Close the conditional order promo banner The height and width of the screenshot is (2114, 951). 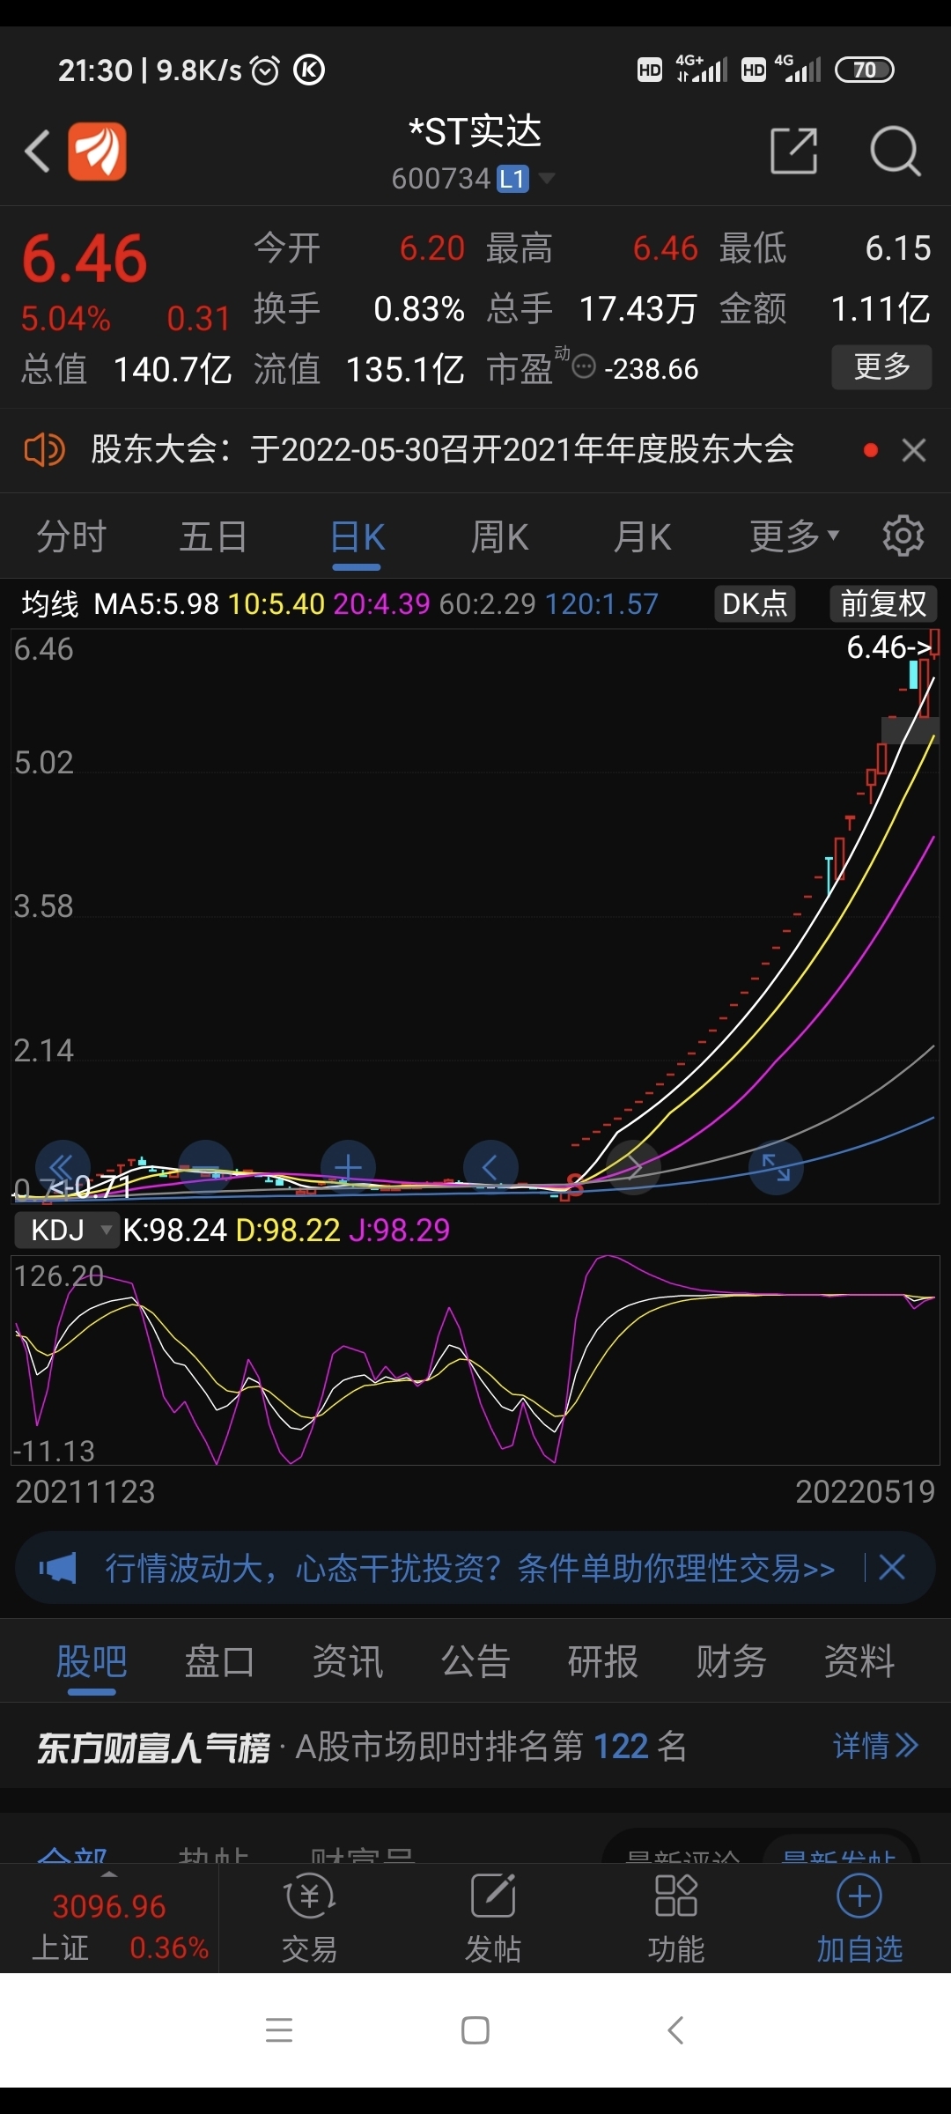click(x=892, y=1567)
